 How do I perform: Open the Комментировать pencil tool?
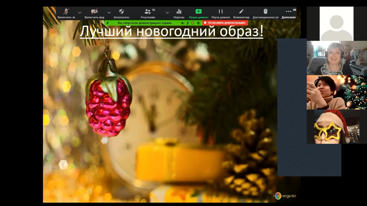click(x=241, y=13)
